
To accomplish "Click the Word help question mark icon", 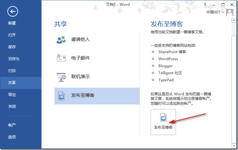I will [x=205, y=5].
